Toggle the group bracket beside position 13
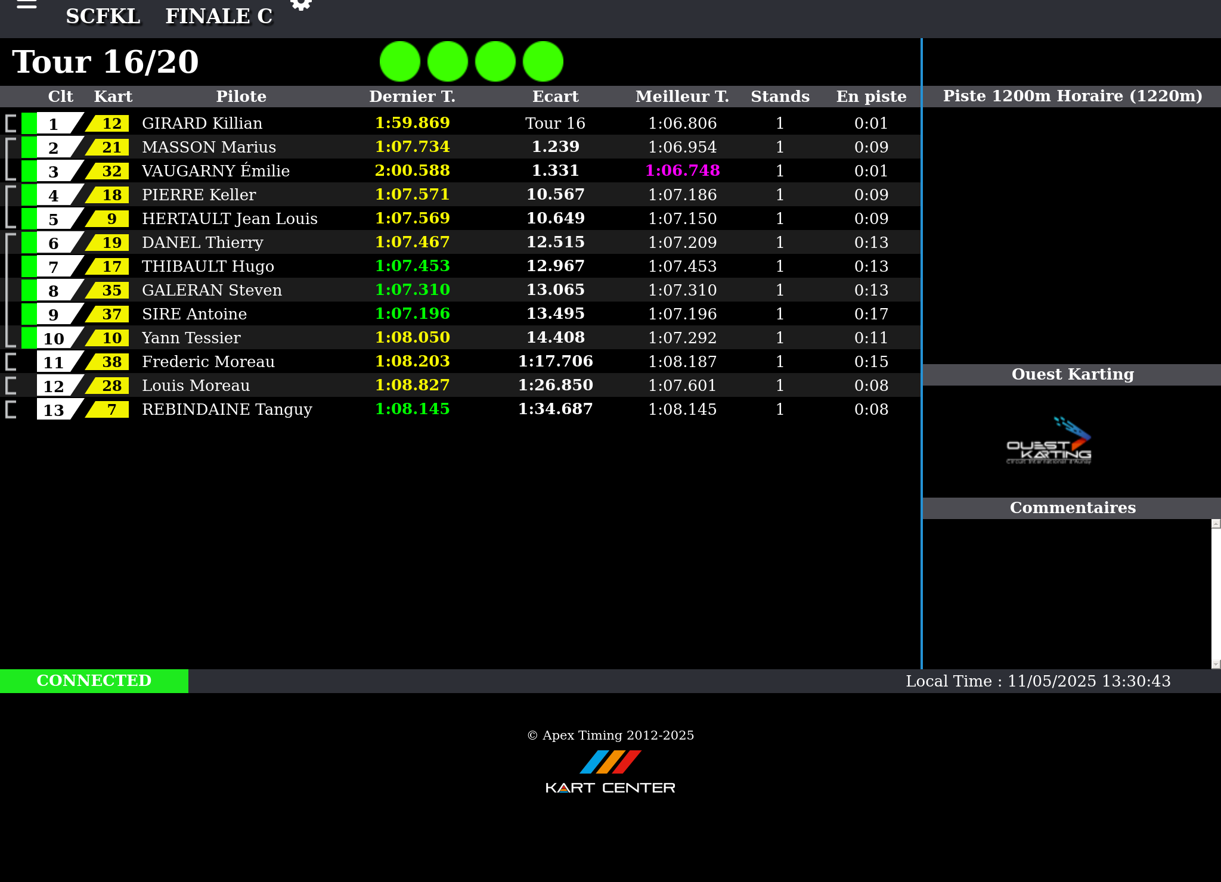Viewport: 1221px width, 882px height. coord(10,409)
